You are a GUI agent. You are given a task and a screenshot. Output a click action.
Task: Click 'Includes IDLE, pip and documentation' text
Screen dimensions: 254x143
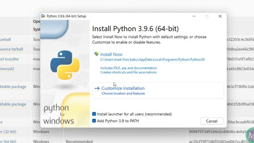point(129,68)
